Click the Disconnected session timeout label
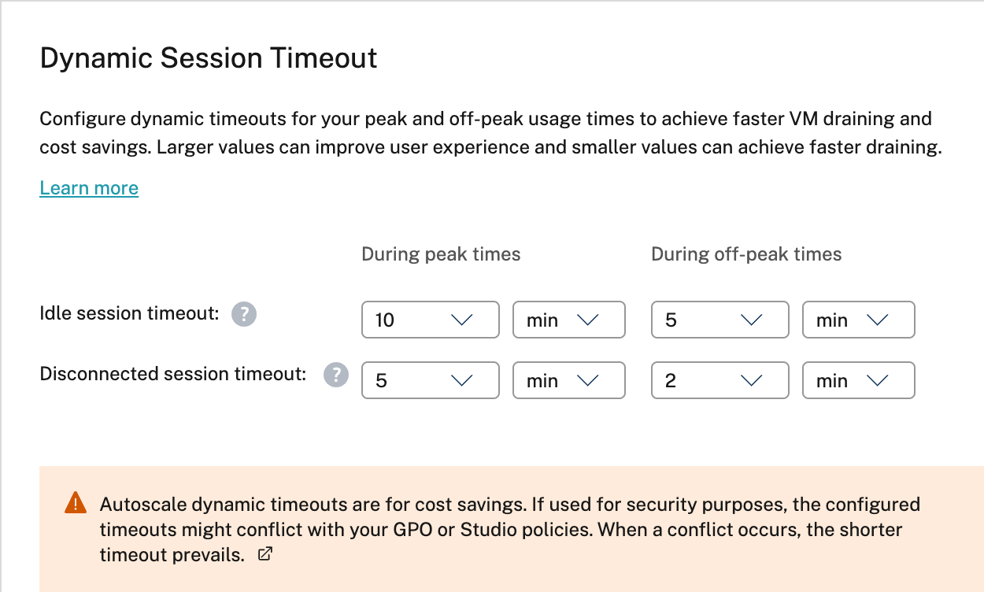Image resolution: width=984 pixels, height=592 pixels. click(173, 374)
